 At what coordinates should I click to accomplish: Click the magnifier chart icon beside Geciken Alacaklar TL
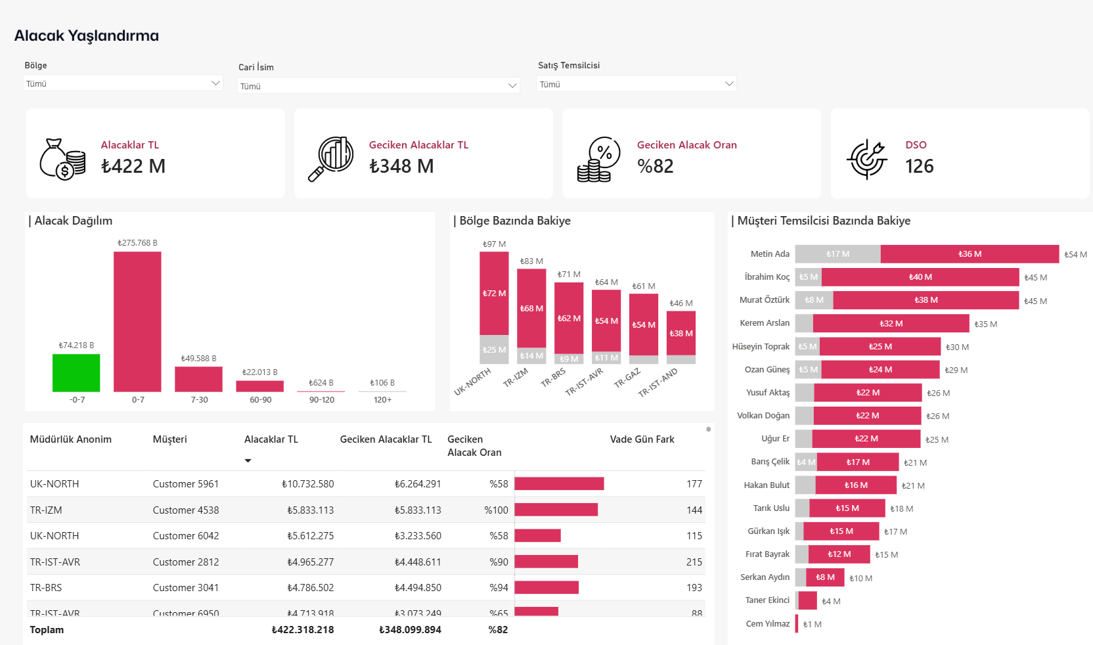[331, 159]
